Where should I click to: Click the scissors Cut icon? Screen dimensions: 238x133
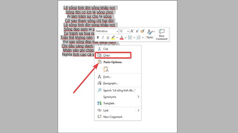click(99, 49)
